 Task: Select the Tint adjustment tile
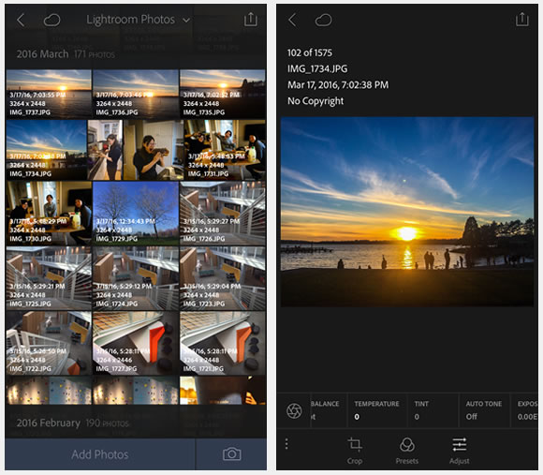tap(433, 410)
